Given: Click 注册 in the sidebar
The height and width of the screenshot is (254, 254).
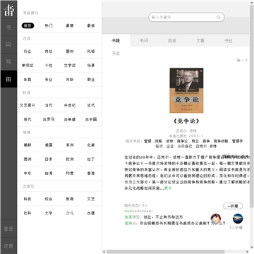Looking at the screenshot, I should coord(8,246).
